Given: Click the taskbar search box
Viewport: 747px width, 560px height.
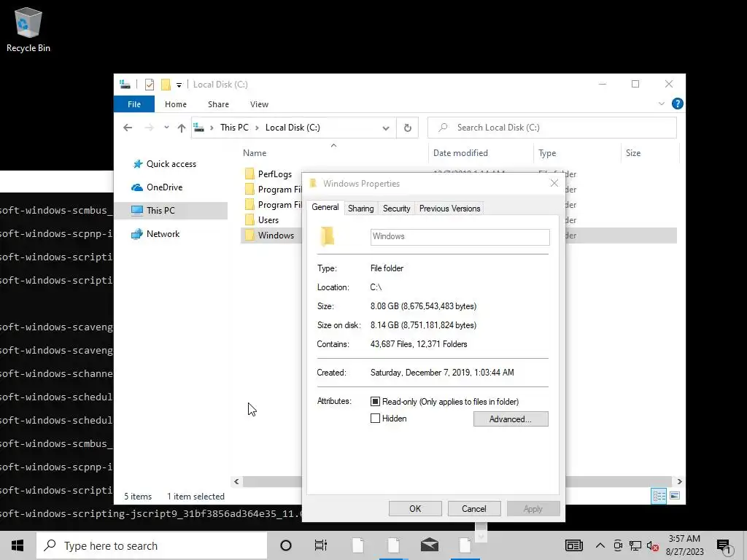Looking at the screenshot, I should (x=152, y=545).
